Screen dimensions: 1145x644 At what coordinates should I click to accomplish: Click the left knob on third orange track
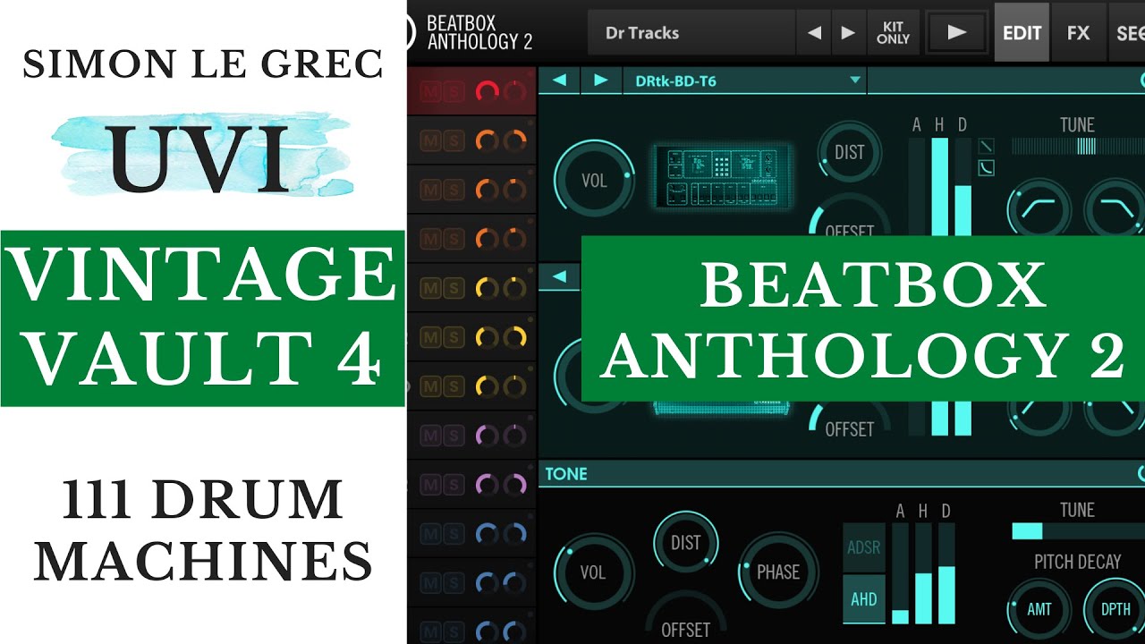(487, 239)
